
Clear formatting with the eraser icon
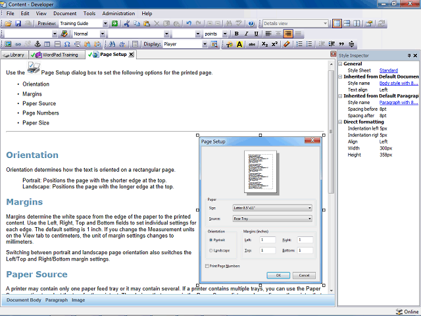tap(287, 44)
